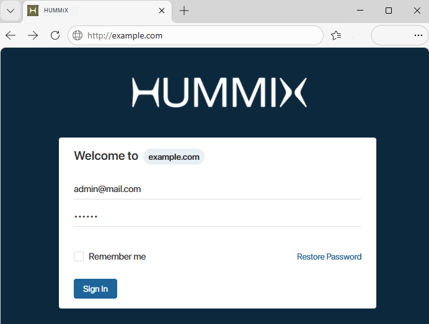This screenshot has height=324, width=429.
Task: Click the Sign In button
Action: point(95,289)
